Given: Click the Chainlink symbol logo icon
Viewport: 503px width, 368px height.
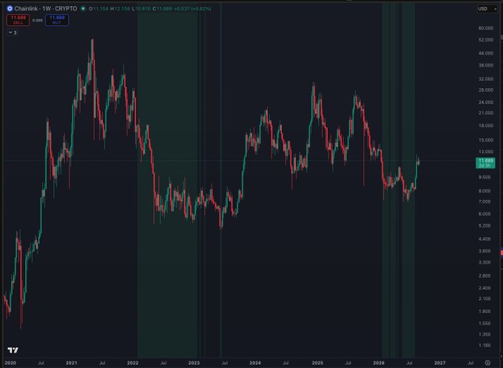Looking at the screenshot, I should pos(10,9).
